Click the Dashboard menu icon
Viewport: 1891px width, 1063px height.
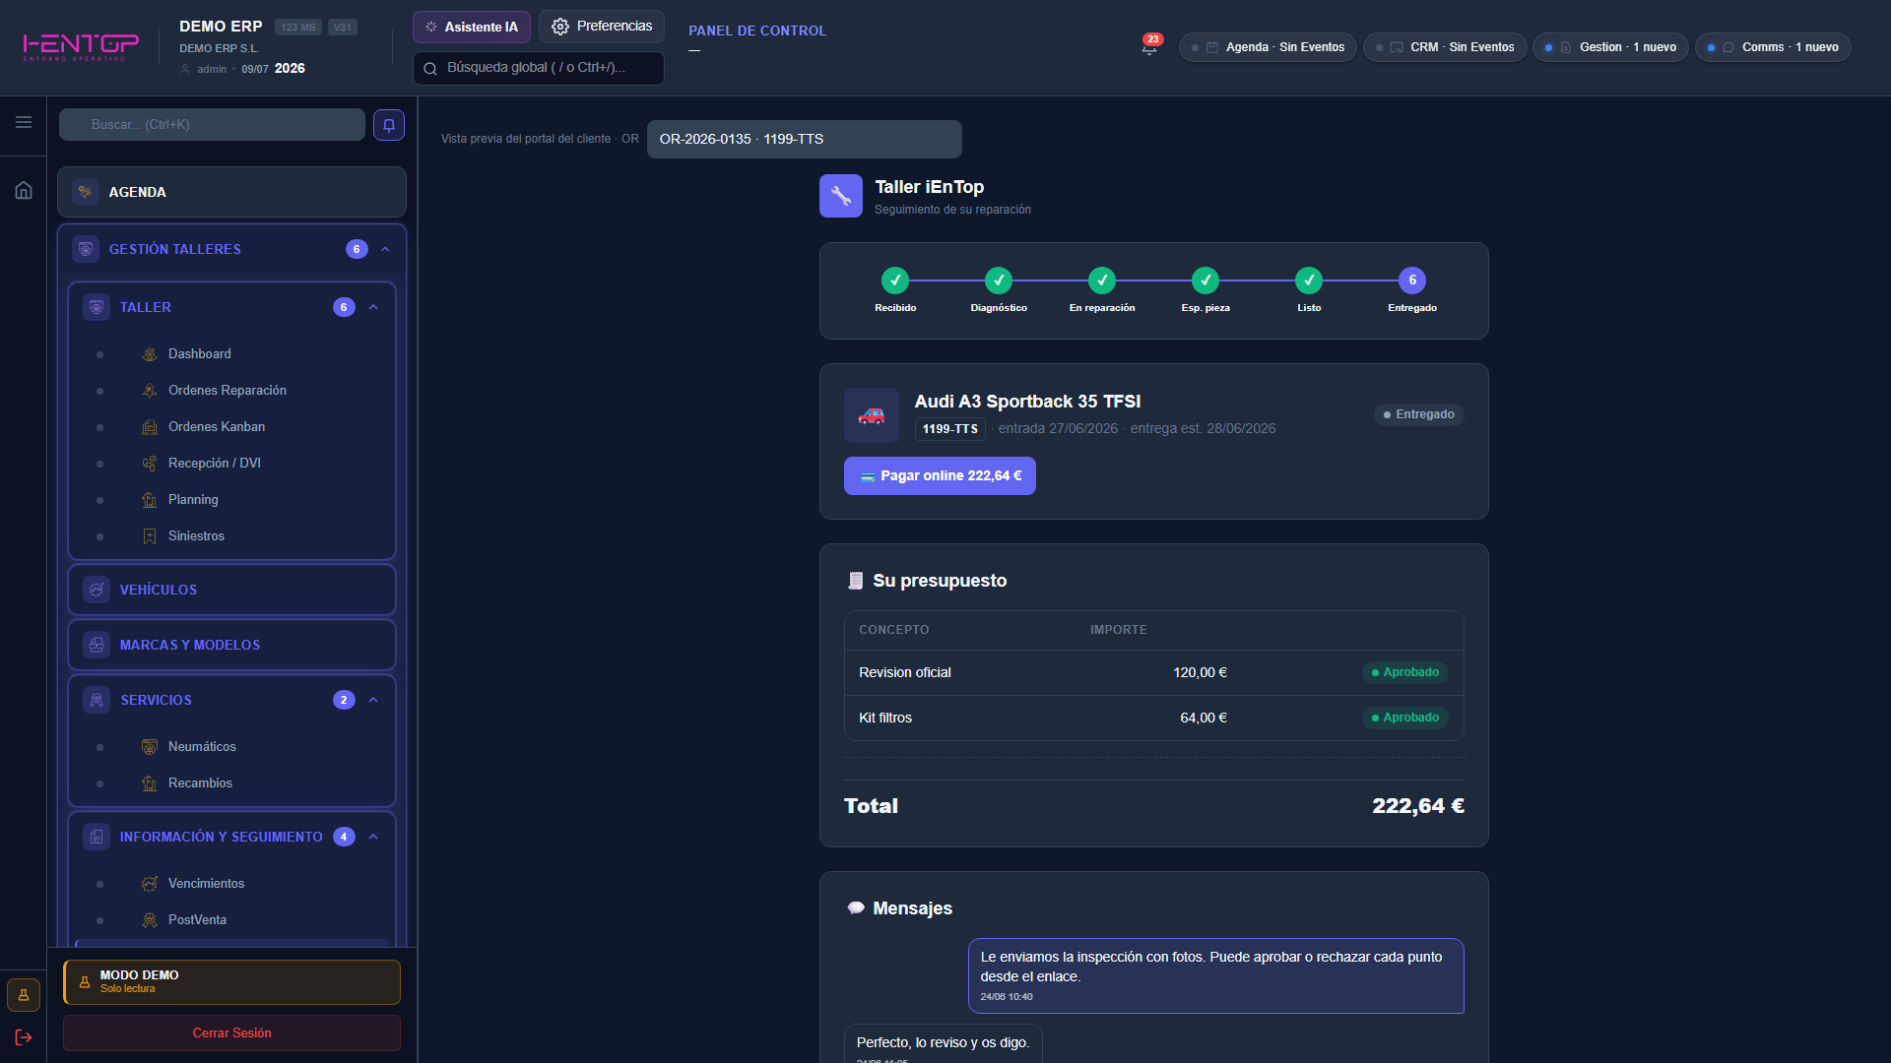(x=150, y=354)
